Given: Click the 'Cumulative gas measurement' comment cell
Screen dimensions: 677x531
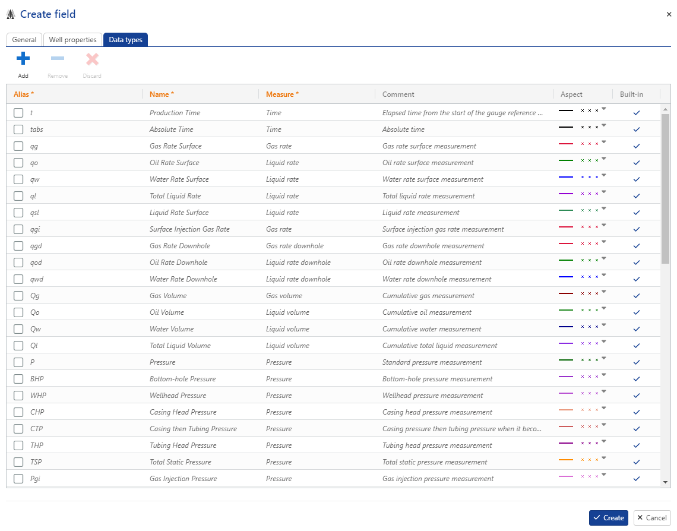Looking at the screenshot, I should coord(428,296).
